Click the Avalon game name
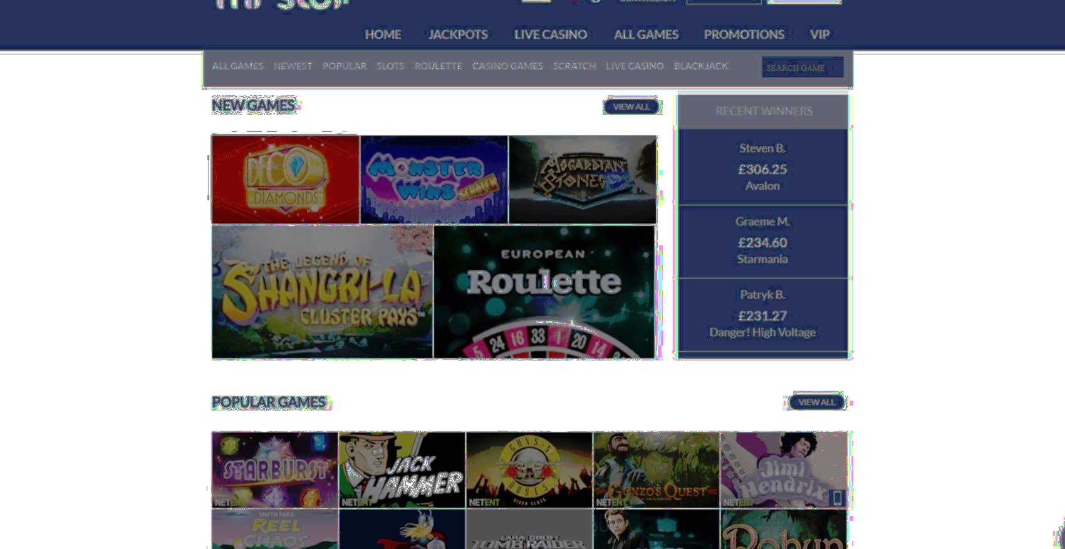Screen dimensions: 1065x549 point(762,186)
